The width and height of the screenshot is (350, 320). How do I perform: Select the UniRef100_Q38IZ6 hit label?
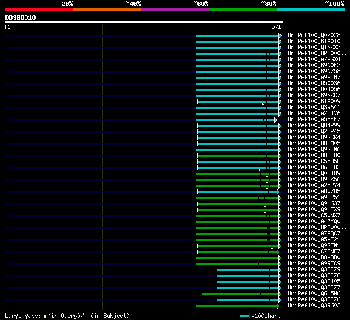click(314, 300)
